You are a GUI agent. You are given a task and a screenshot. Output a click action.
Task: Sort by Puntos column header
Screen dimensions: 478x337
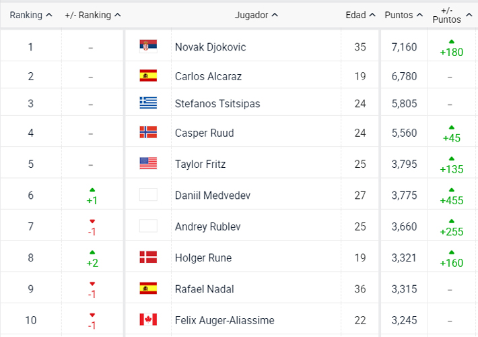pyautogui.click(x=404, y=15)
